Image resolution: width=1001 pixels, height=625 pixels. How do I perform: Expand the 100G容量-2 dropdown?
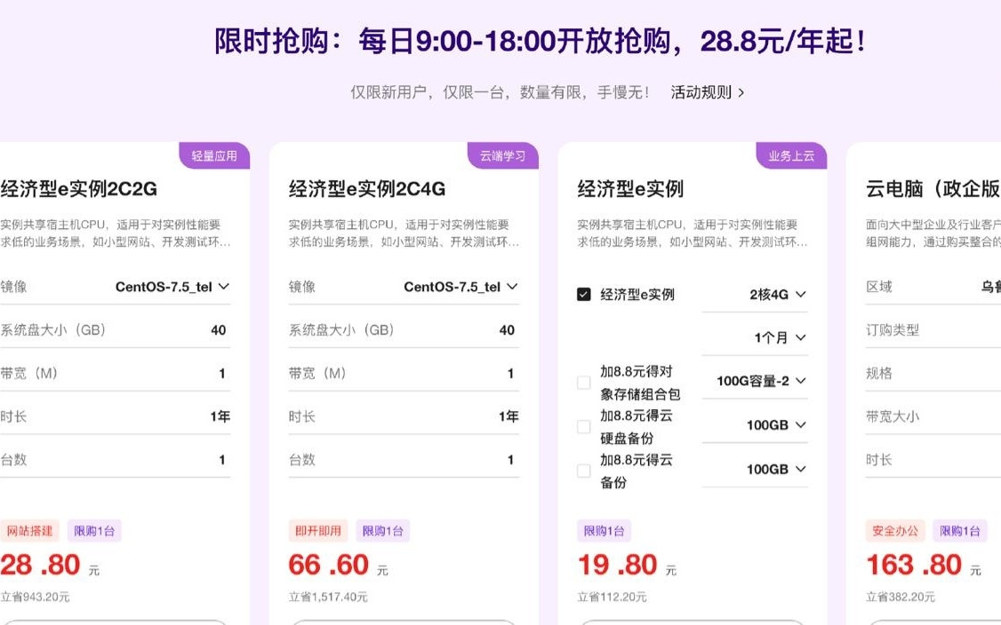click(x=756, y=381)
